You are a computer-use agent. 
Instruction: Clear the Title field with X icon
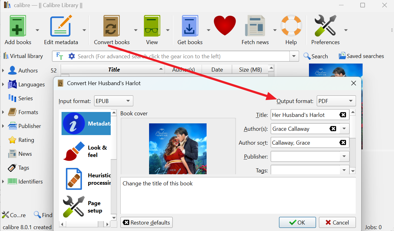(343, 115)
